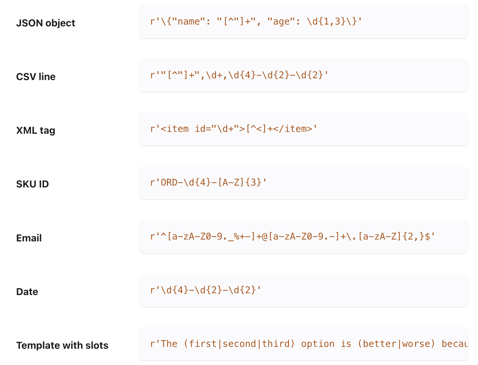Click the SKU ID label
The width and height of the screenshot is (478, 365).
coord(32,184)
